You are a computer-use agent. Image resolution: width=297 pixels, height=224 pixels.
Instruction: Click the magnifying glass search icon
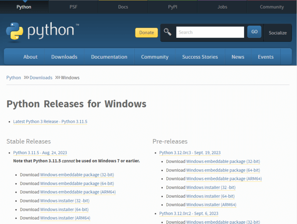(167, 32)
